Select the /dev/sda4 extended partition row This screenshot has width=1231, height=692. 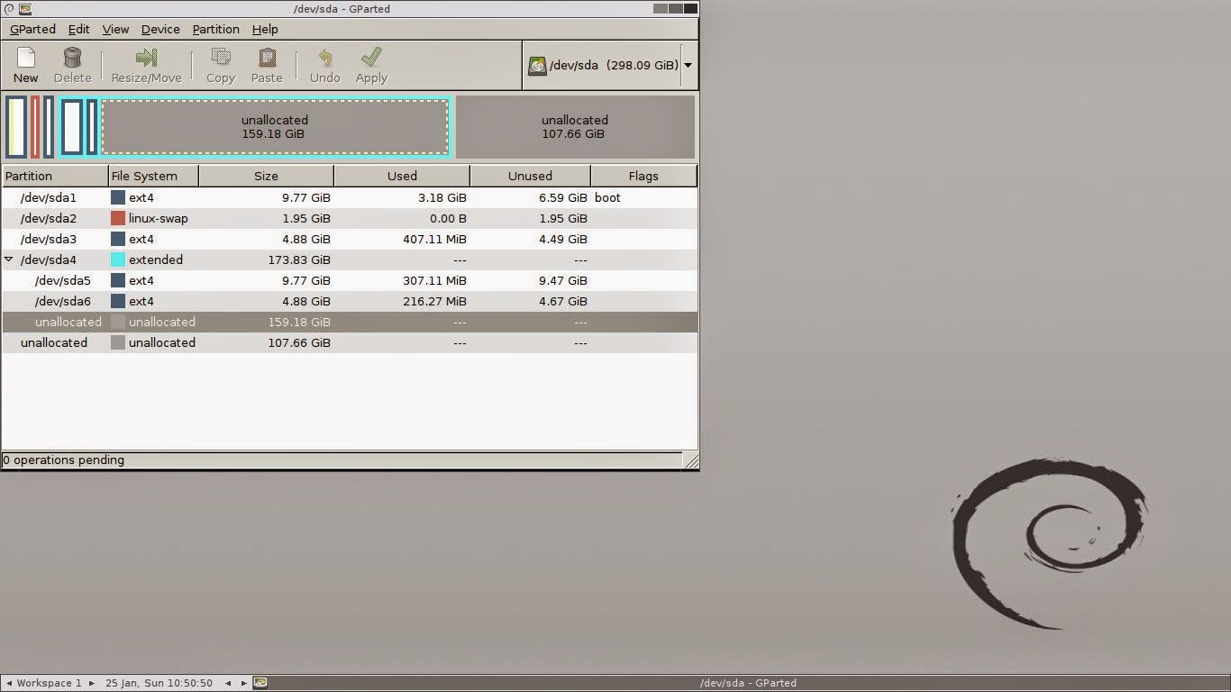(350, 259)
